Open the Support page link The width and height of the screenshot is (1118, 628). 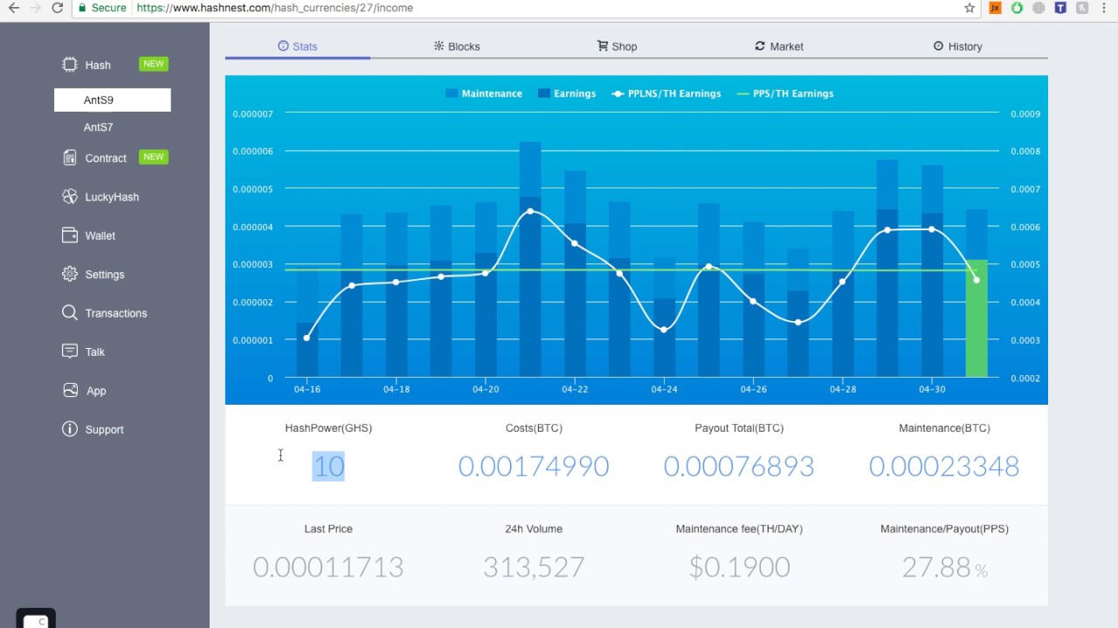[x=104, y=430]
